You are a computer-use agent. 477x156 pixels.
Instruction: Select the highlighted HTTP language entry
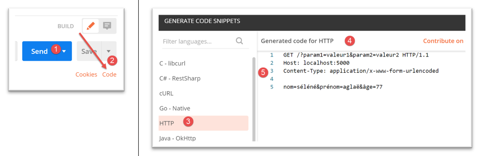coord(167,123)
